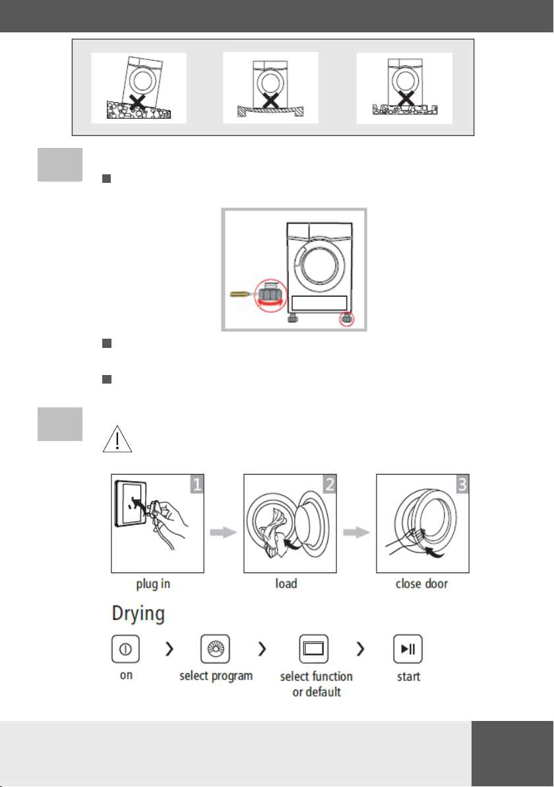The width and height of the screenshot is (554, 787).
Task: Click the select program dial icon
Action: [x=215, y=649]
